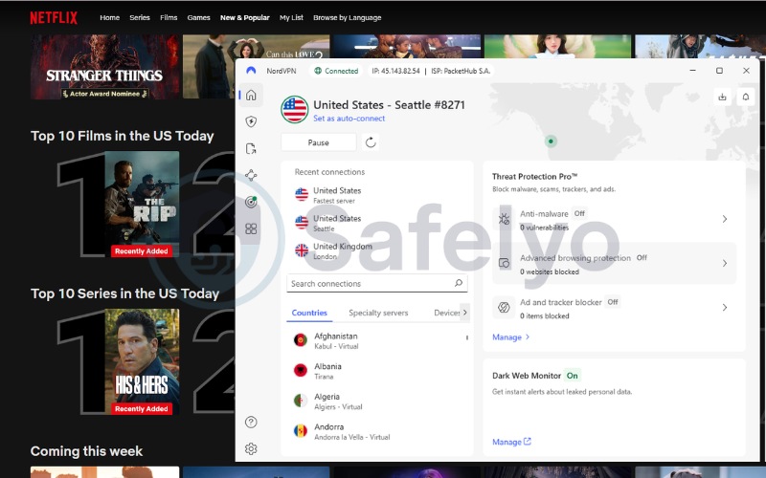Open Netflix Games menu item
The height and width of the screenshot is (478, 766).
click(x=198, y=17)
